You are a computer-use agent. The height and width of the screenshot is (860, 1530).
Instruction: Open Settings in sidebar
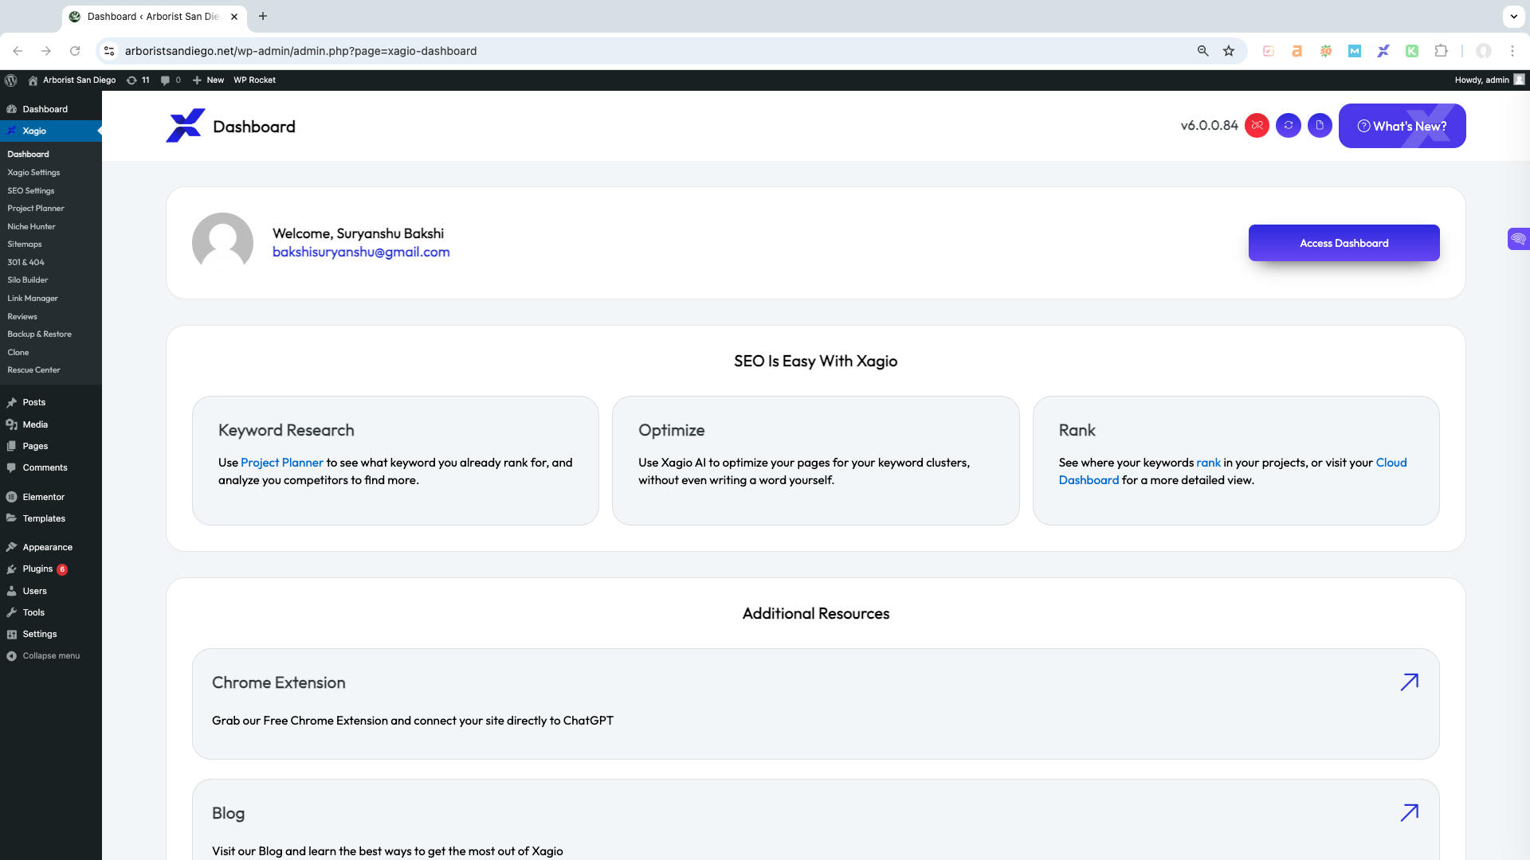pyautogui.click(x=51, y=634)
